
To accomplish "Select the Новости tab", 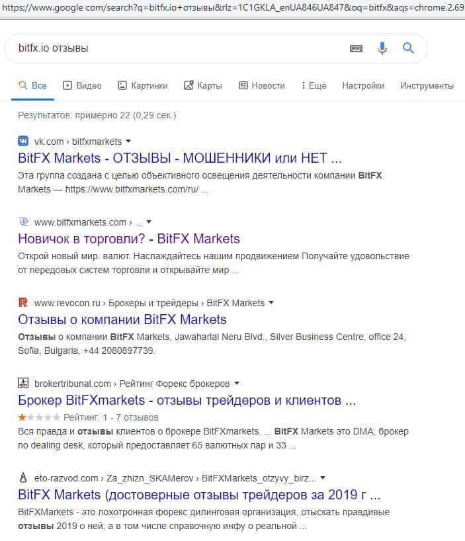I will click(x=261, y=85).
